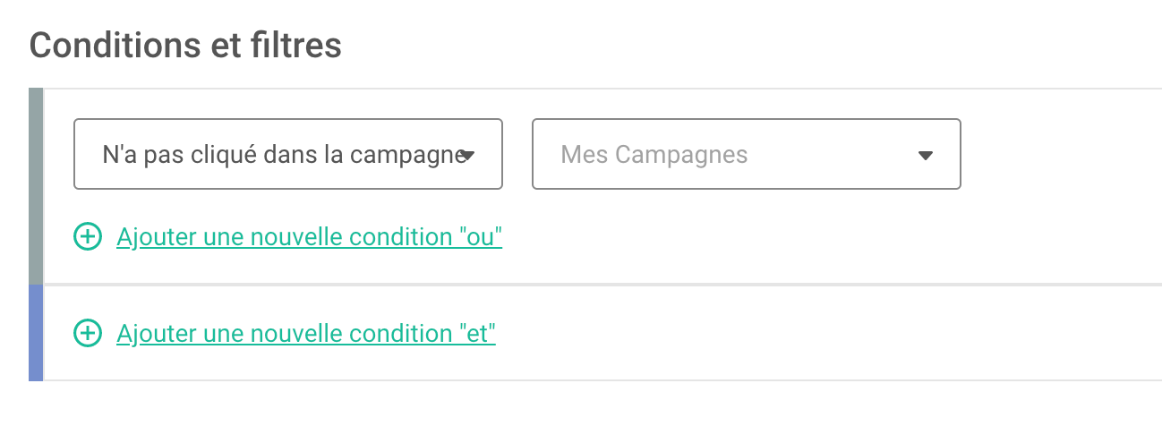Click the link Ajouter une nouvelle condition "ou"
The height and width of the screenshot is (426, 1162).
[x=310, y=237]
